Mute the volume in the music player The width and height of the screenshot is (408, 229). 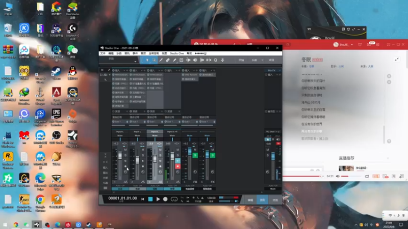pos(338,176)
